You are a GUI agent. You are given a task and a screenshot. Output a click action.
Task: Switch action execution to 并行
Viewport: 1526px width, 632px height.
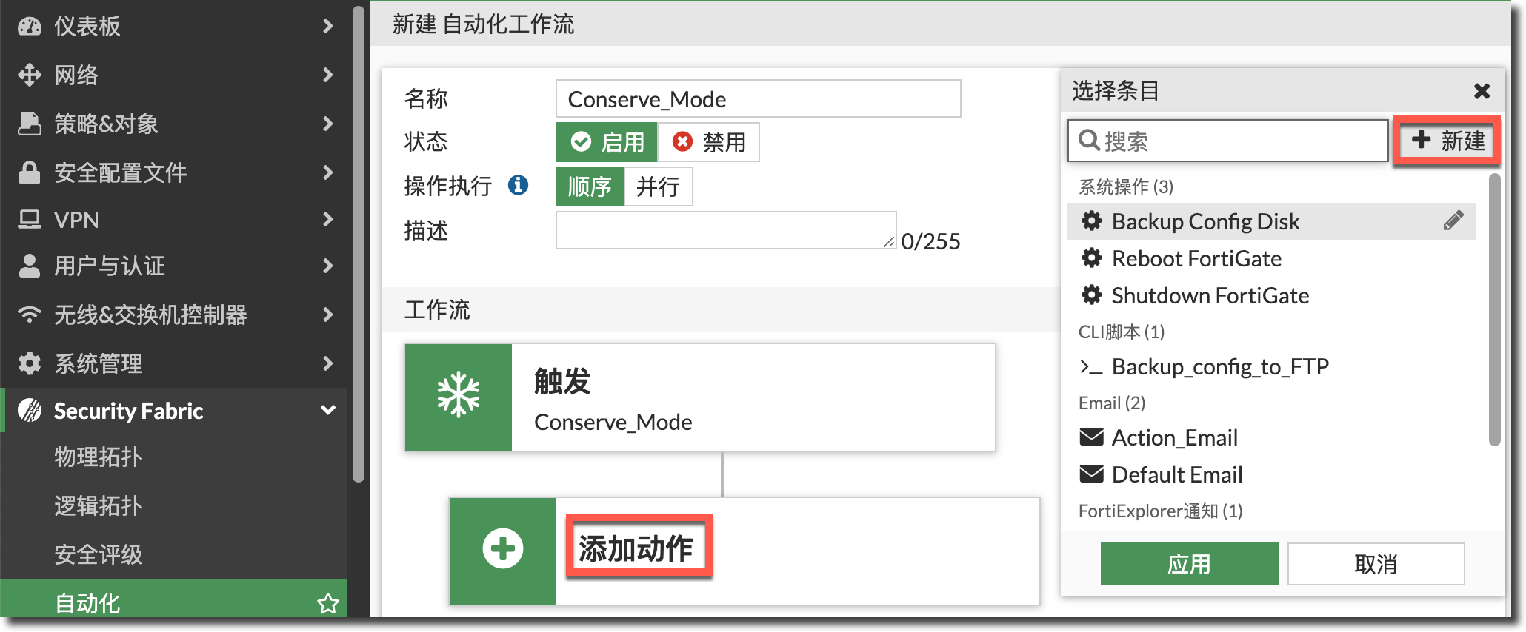658,186
